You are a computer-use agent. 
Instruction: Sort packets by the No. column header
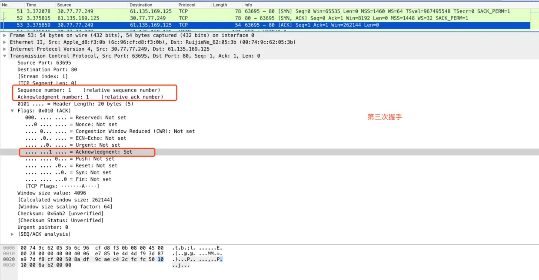[6, 5]
